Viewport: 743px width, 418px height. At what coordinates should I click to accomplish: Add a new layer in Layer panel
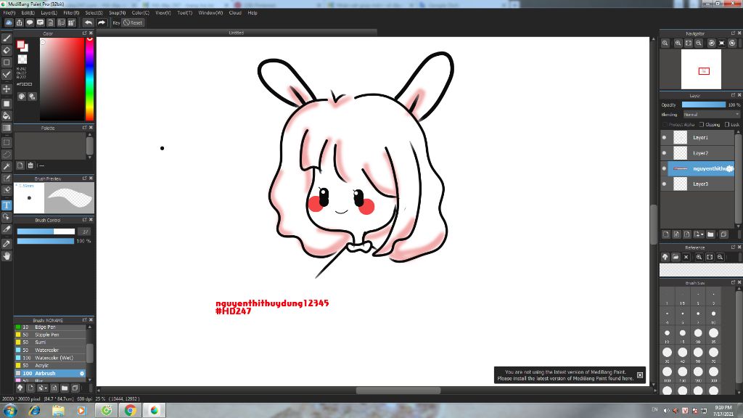pos(666,234)
